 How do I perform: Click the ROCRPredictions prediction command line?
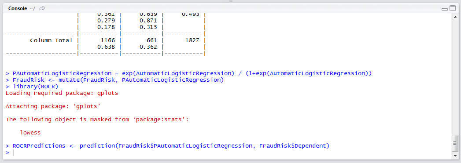(x=167, y=146)
